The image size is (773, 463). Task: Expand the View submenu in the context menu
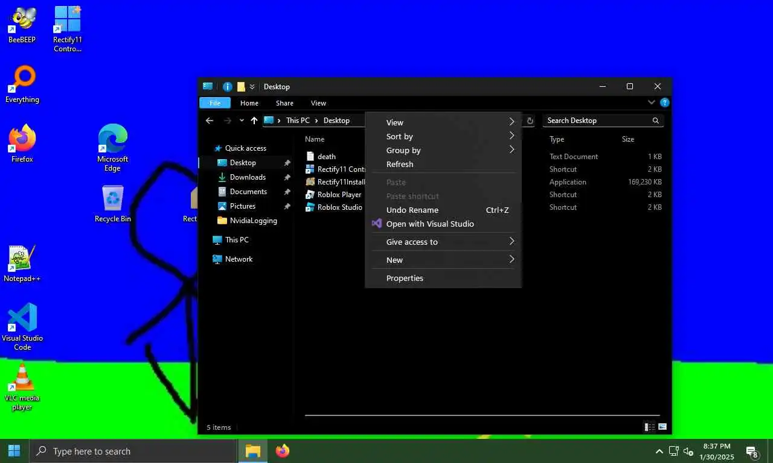pos(443,122)
